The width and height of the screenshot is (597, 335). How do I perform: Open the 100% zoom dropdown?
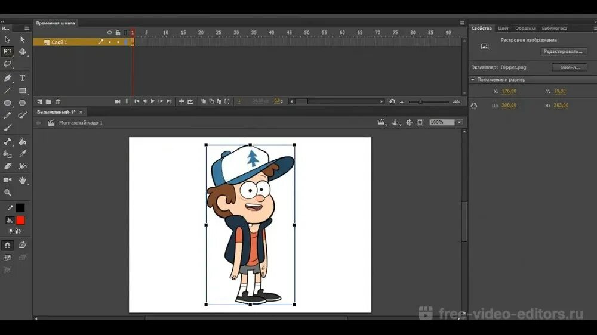(459, 122)
